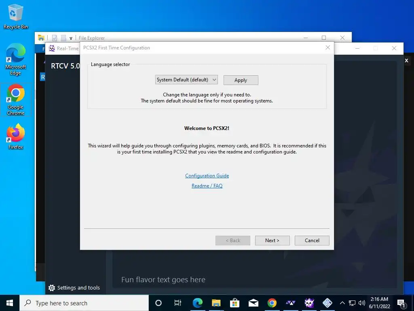Open Settings and tools in RTCV window
The image size is (414, 311).
[74, 288]
